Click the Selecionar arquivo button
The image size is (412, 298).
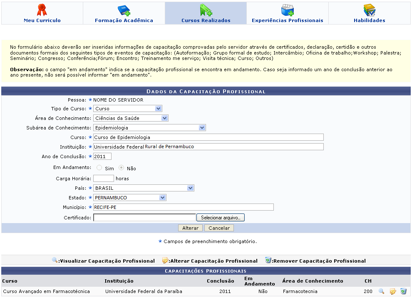click(221, 218)
